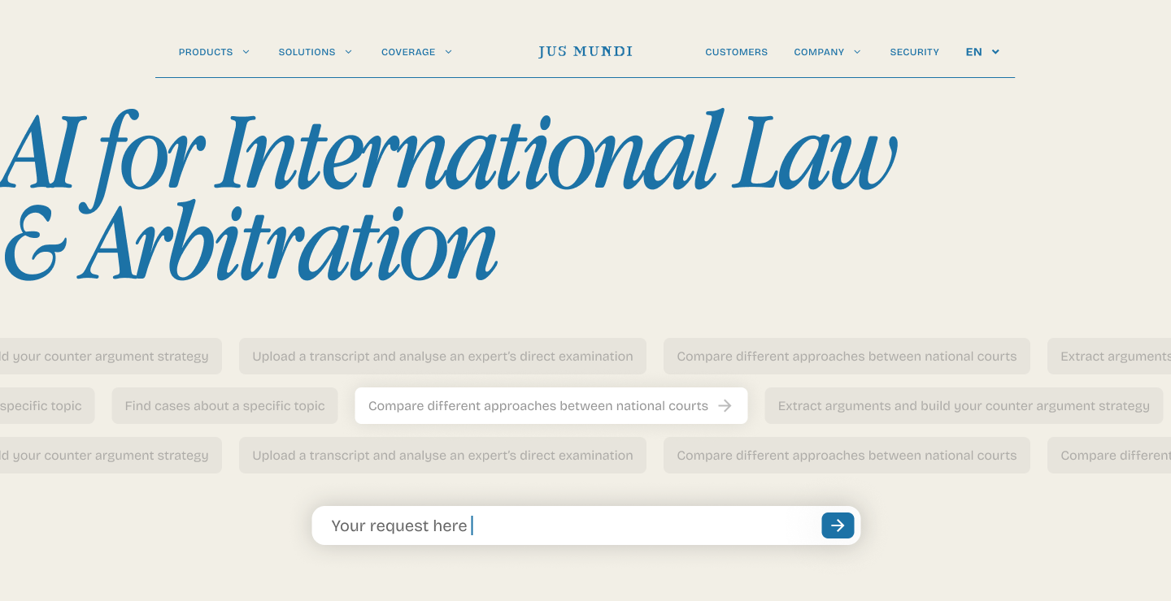Select middle-row "Extract arguments and build" chip

click(x=964, y=405)
